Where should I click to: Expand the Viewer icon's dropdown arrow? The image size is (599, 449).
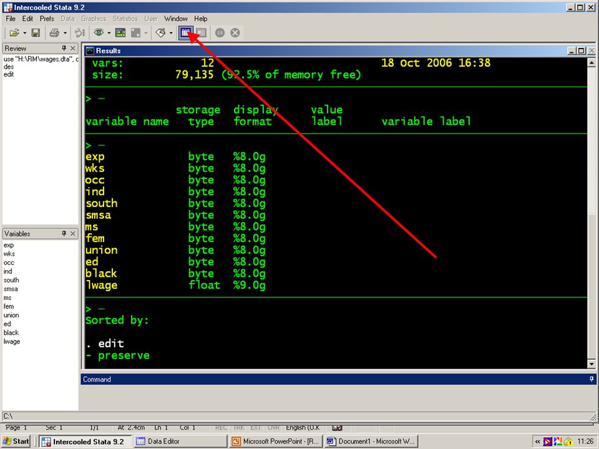coord(109,33)
